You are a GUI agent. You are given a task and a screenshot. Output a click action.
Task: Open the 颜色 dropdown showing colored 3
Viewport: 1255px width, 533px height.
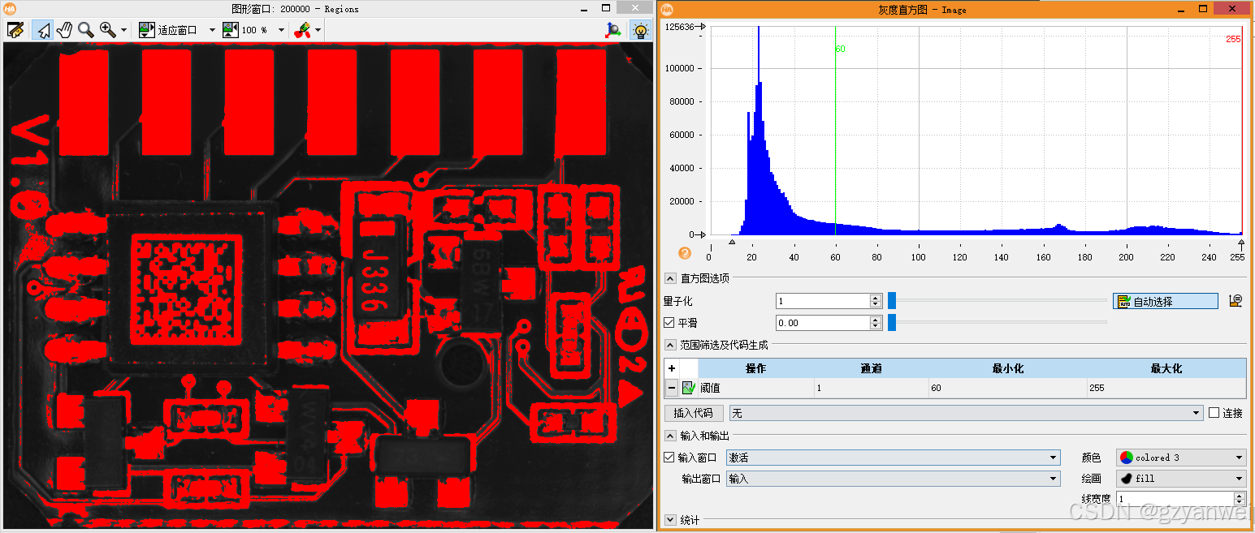pos(1180,458)
